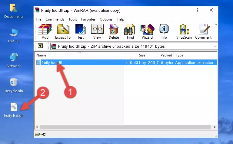The height and width of the screenshot is (144, 233).
Task: Click the title bar question mark help button
Action: pos(197,10)
